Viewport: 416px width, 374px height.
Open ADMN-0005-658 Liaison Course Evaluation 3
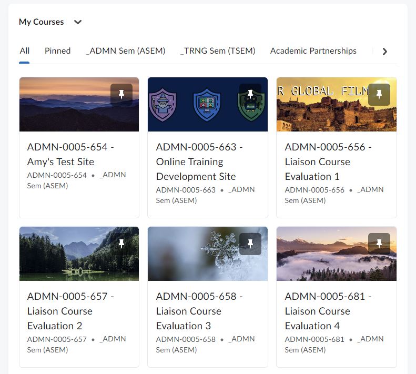199,311
